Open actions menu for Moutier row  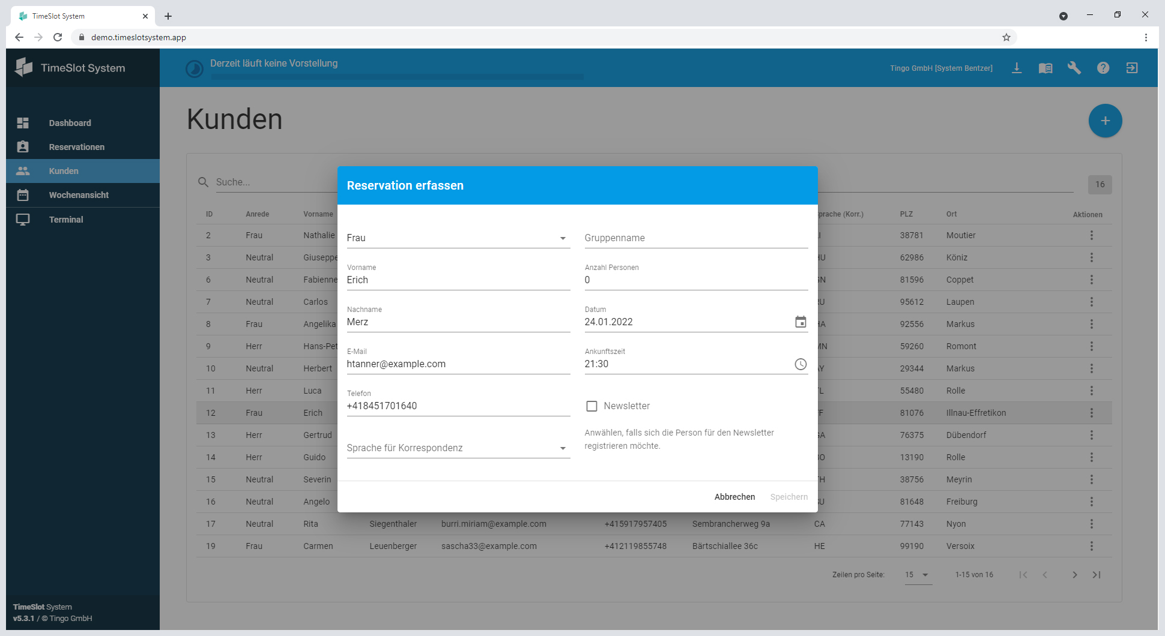click(1092, 235)
